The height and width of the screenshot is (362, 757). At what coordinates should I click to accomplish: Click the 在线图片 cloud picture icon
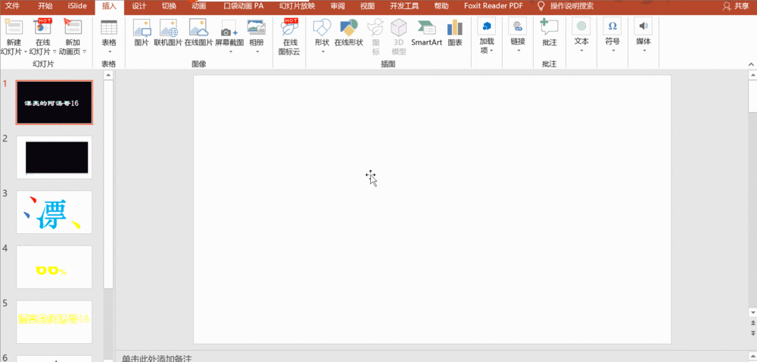coord(198,28)
